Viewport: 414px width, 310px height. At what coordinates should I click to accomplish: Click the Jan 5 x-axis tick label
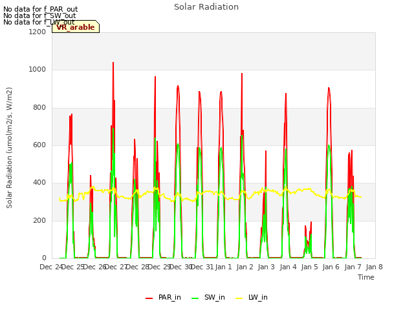(x=309, y=267)
